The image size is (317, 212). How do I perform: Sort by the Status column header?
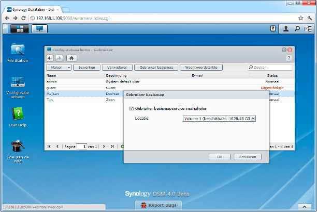pyautogui.click(x=272, y=75)
